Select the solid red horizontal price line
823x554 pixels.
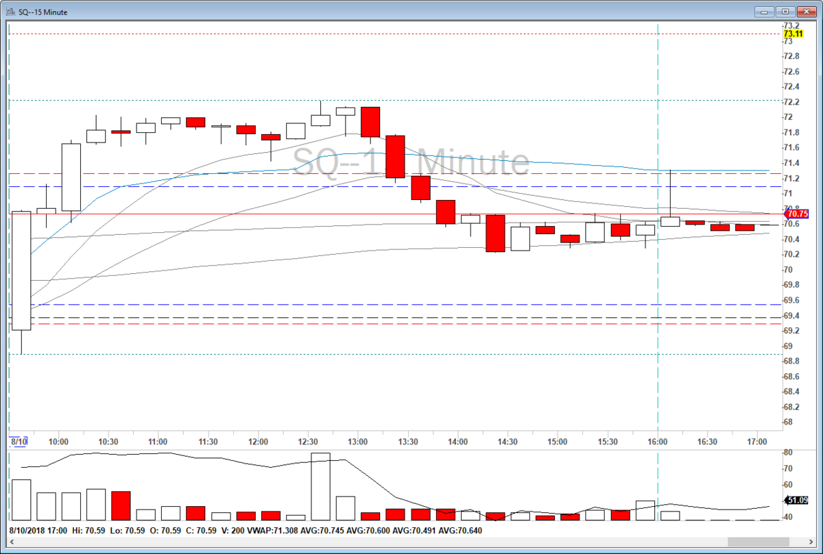point(394,214)
